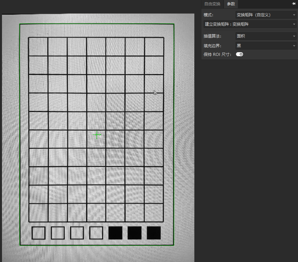This screenshot has width=298, height=262.
Task: Open the 插值算法 dropdown set to 面积
Action: pos(266,36)
